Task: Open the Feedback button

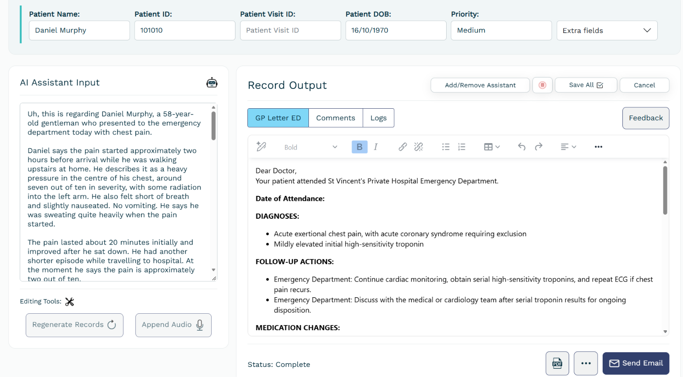Action: pyautogui.click(x=646, y=118)
